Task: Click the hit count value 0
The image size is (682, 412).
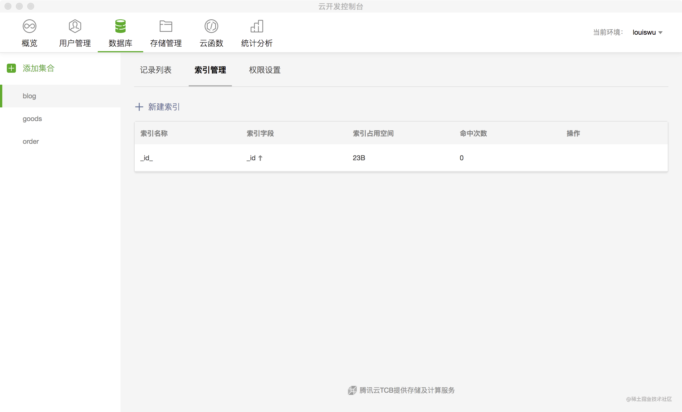Action: pyautogui.click(x=461, y=158)
